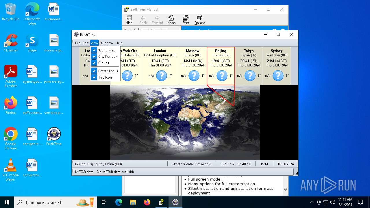This screenshot has width=370, height=208.
Task: Click the world map image
Action: coord(185,122)
